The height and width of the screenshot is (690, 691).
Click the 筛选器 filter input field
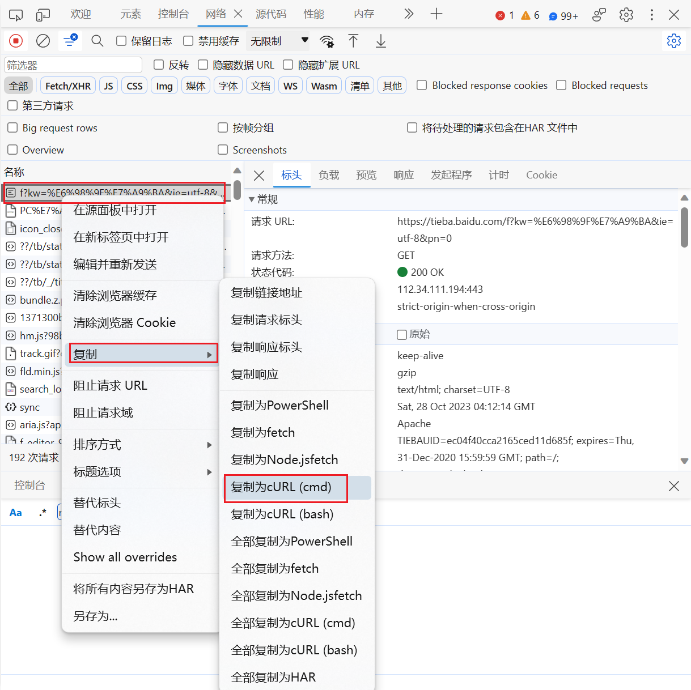(73, 65)
